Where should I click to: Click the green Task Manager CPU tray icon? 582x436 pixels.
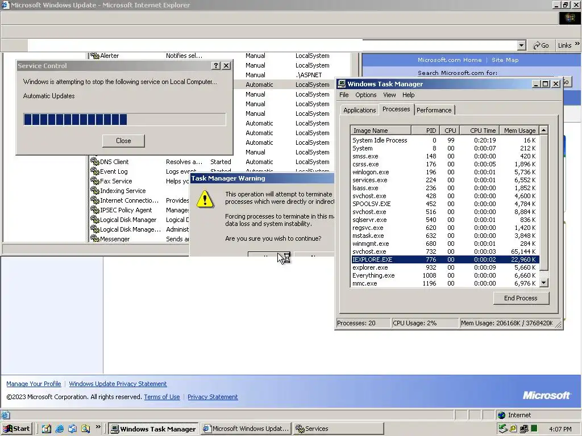(x=534, y=429)
